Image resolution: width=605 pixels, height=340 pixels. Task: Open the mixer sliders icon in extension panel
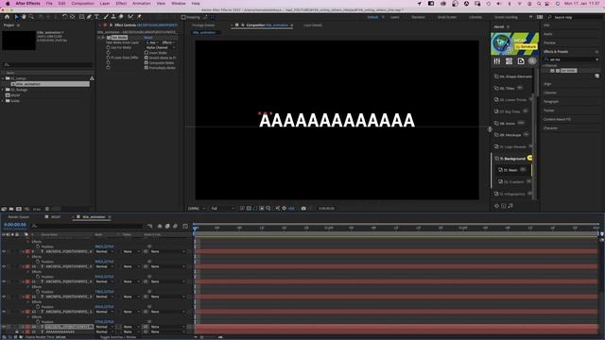[497, 61]
